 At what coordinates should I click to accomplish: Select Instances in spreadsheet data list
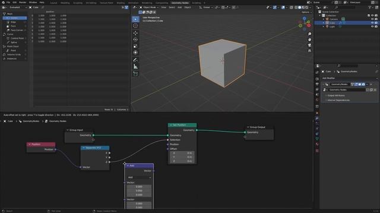14,59
